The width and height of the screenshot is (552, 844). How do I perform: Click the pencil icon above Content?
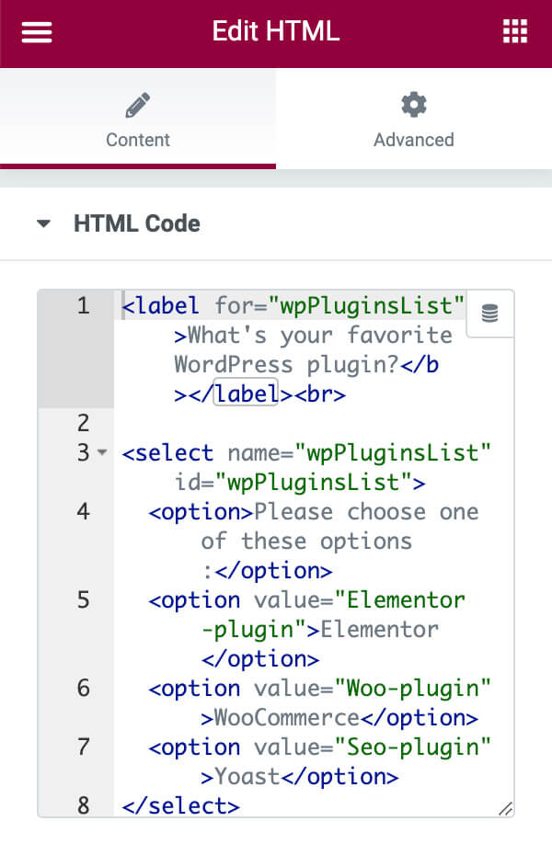pyautogui.click(x=137, y=104)
